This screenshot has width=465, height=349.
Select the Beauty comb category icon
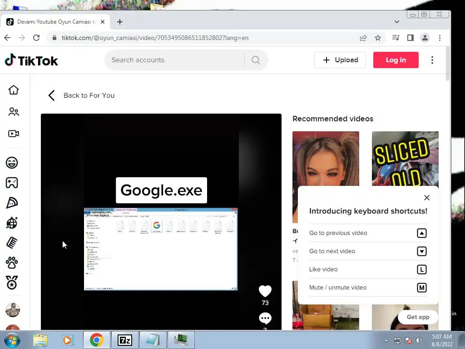(12, 243)
